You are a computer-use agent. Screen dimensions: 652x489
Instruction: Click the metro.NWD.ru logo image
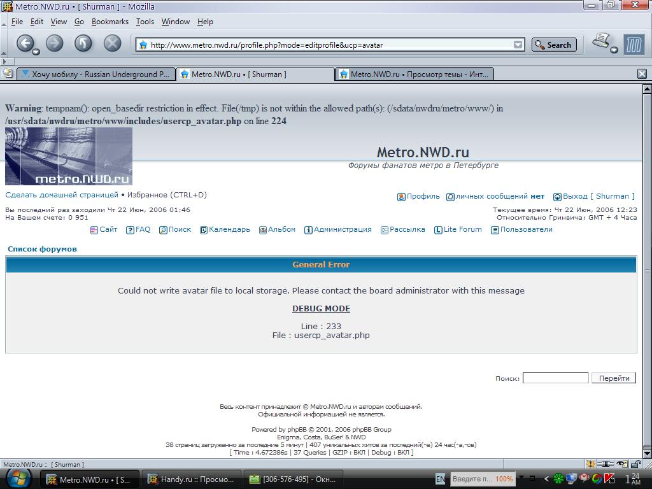pyautogui.click(x=69, y=156)
